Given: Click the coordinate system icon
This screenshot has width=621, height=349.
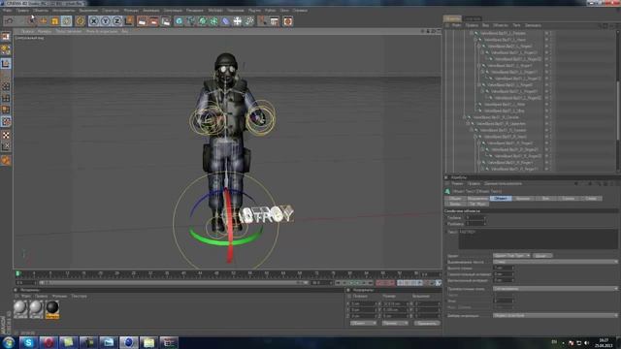Looking at the screenshot, I should [129, 21].
